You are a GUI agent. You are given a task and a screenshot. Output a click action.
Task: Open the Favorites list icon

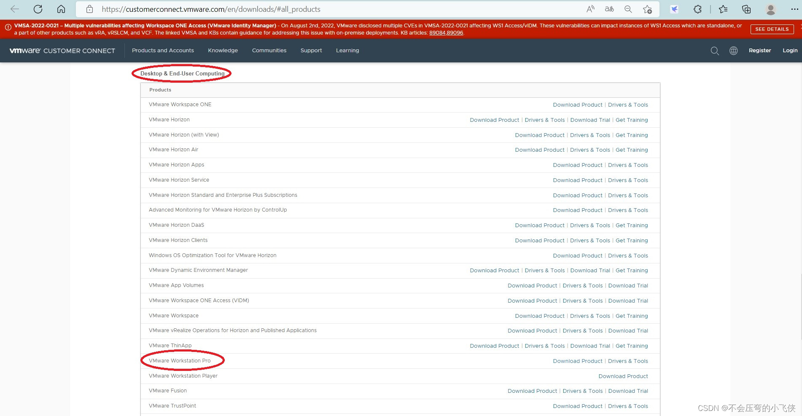tap(723, 9)
